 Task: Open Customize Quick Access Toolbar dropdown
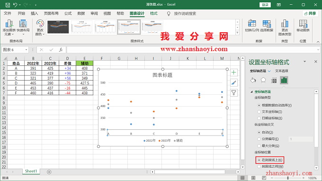tap(36, 5)
